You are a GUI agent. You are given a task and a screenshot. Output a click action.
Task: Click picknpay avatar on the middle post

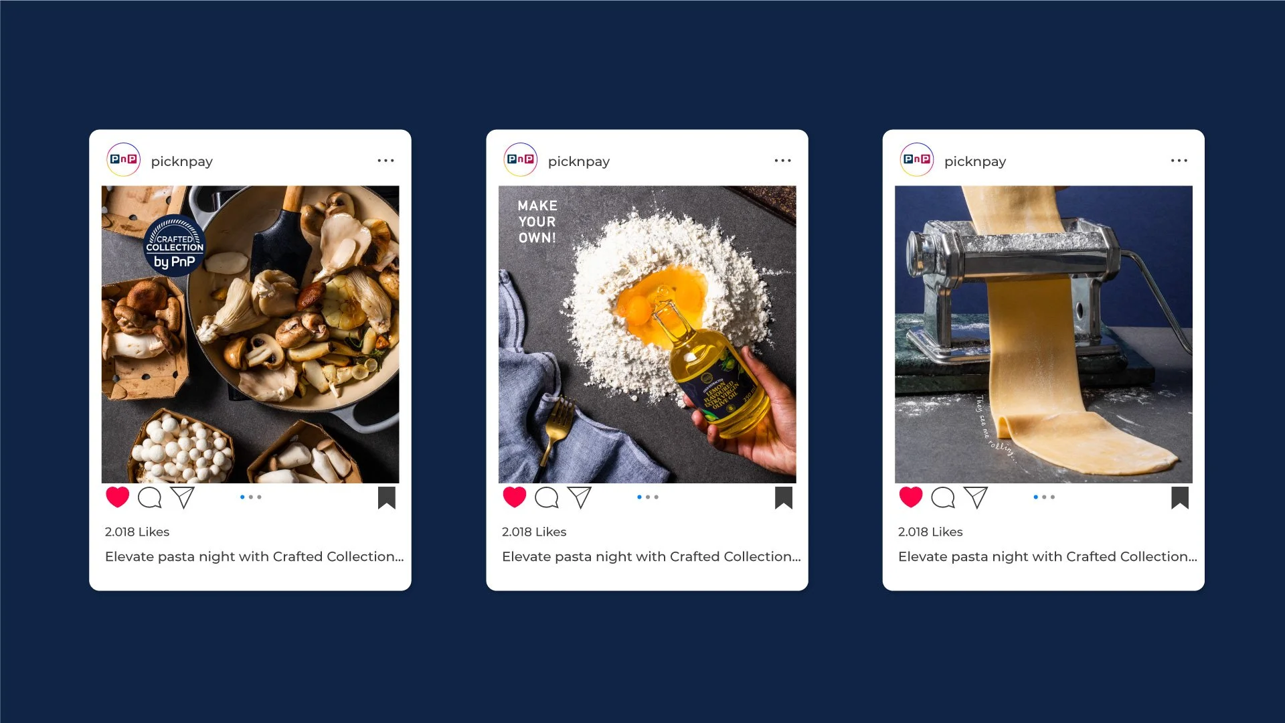click(x=520, y=159)
